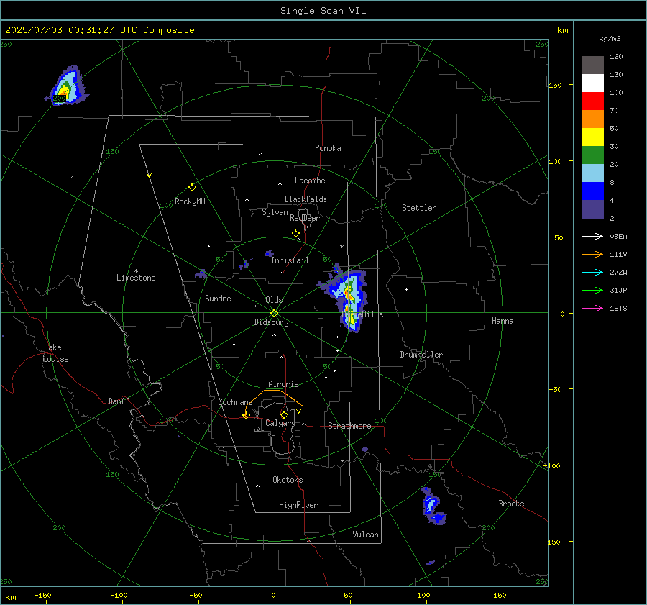This screenshot has width=647, height=605.
Task: Click the Lacombe label
Action: click(310, 181)
